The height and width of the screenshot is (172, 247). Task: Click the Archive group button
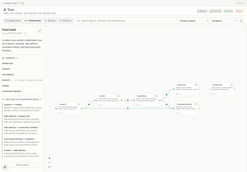coord(22,165)
